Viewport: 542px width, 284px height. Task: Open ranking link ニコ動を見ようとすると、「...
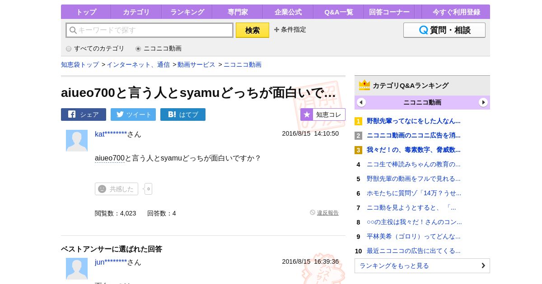[x=411, y=207]
